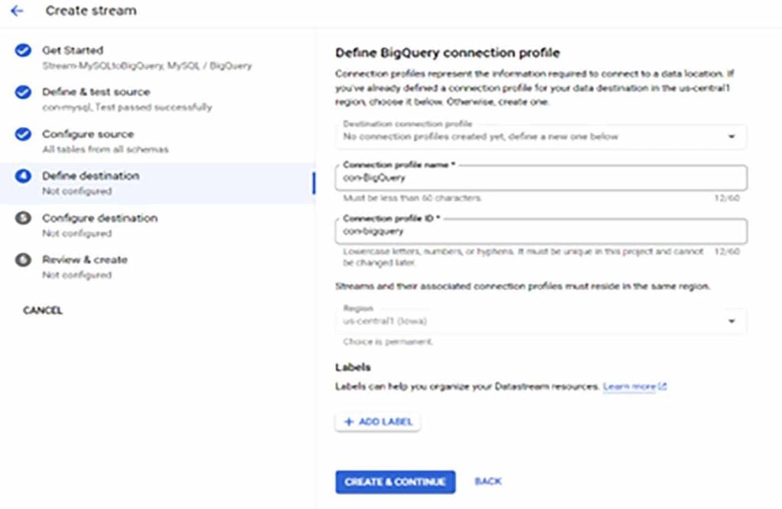
Task: Click the Configure source checkmark icon
Action: pos(23,134)
